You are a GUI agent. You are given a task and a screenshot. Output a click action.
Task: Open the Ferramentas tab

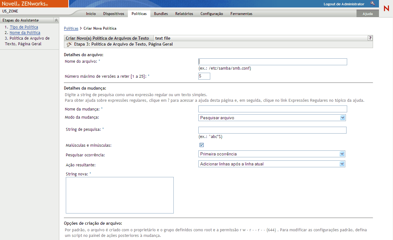pos(241,14)
